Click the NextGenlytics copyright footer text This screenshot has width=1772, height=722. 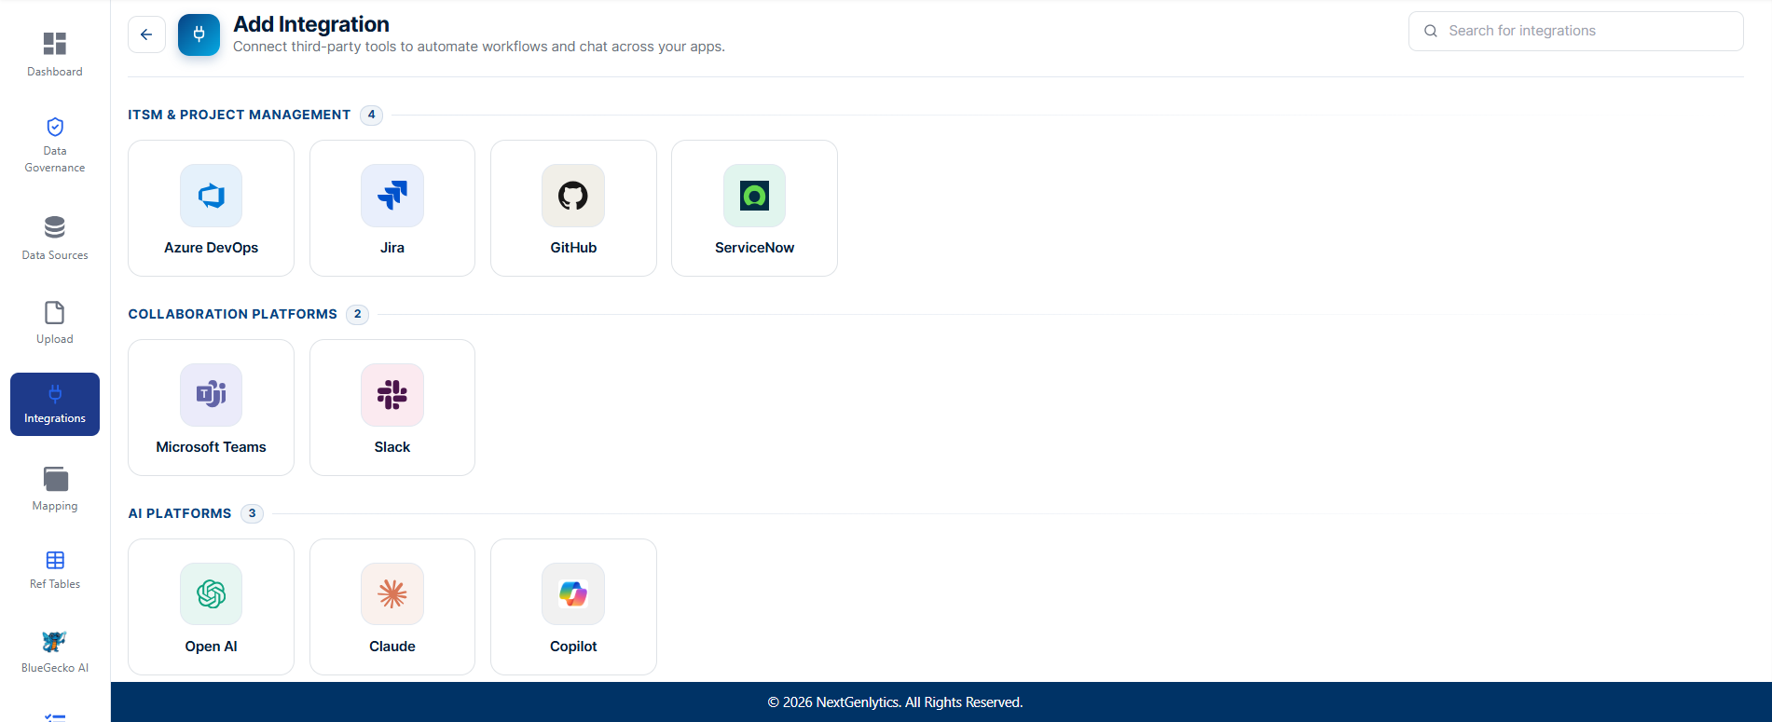click(895, 702)
